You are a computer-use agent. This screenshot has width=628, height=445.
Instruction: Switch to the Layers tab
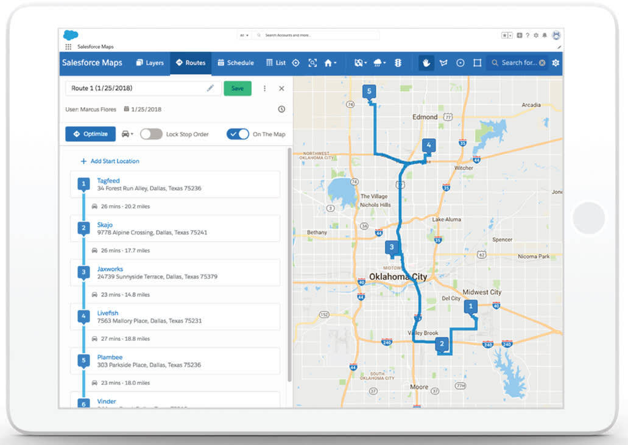point(149,63)
